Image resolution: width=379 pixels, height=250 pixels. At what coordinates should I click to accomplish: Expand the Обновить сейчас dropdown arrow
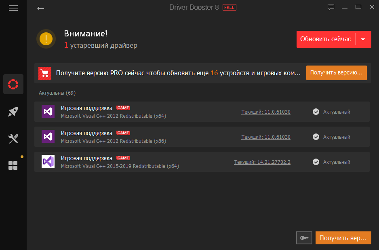click(x=363, y=39)
